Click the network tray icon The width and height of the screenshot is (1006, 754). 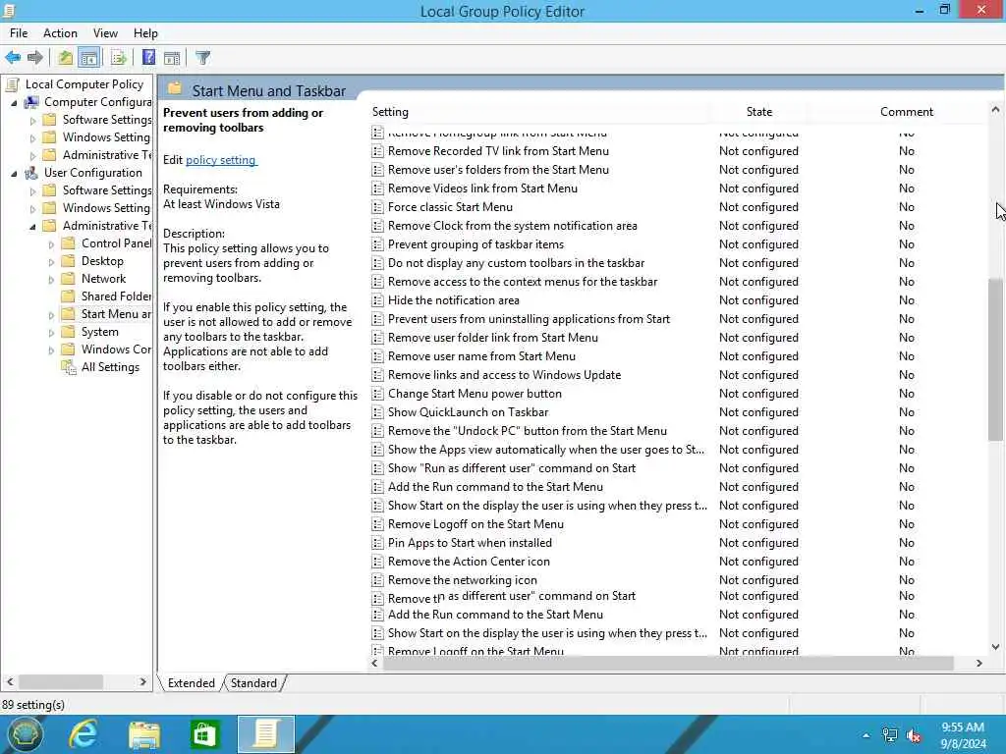(x=889, y=735)
